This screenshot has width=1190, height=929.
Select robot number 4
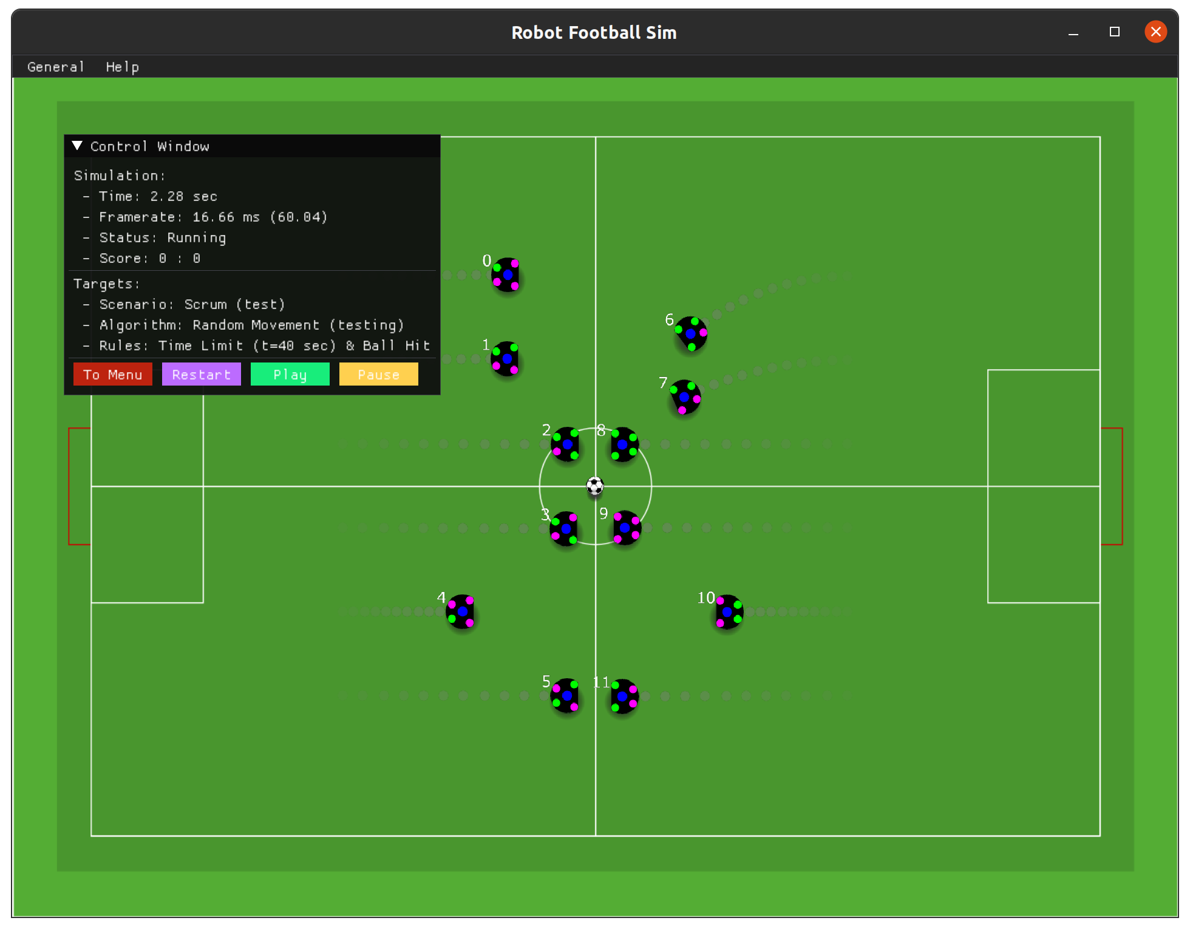tap(461, 611)
